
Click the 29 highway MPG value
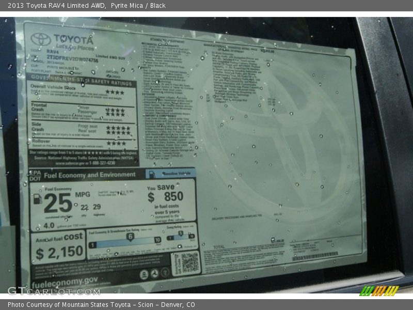(x=97, y=207)
